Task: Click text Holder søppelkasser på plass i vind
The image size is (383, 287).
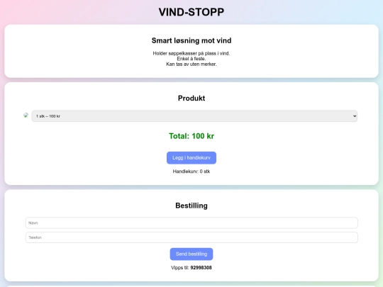Action: (x=191, y=53)
